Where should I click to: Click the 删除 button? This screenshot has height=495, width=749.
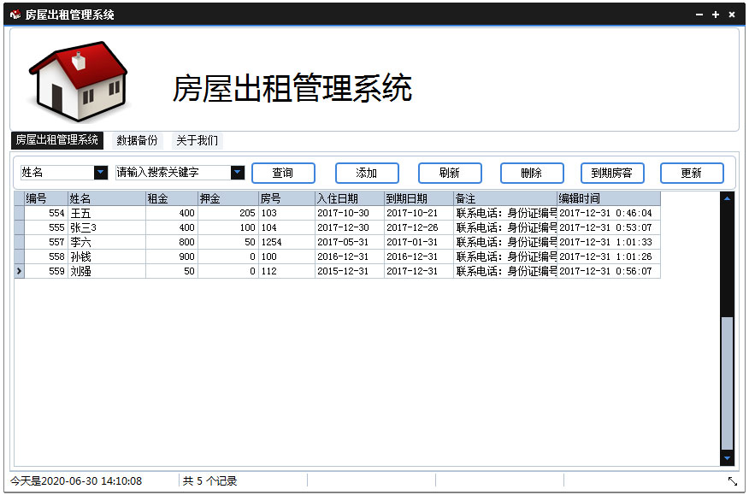click(x=532, y=173)
